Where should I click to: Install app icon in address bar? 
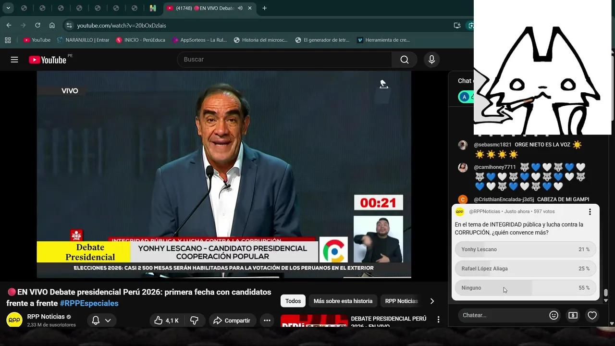[457, 25]
